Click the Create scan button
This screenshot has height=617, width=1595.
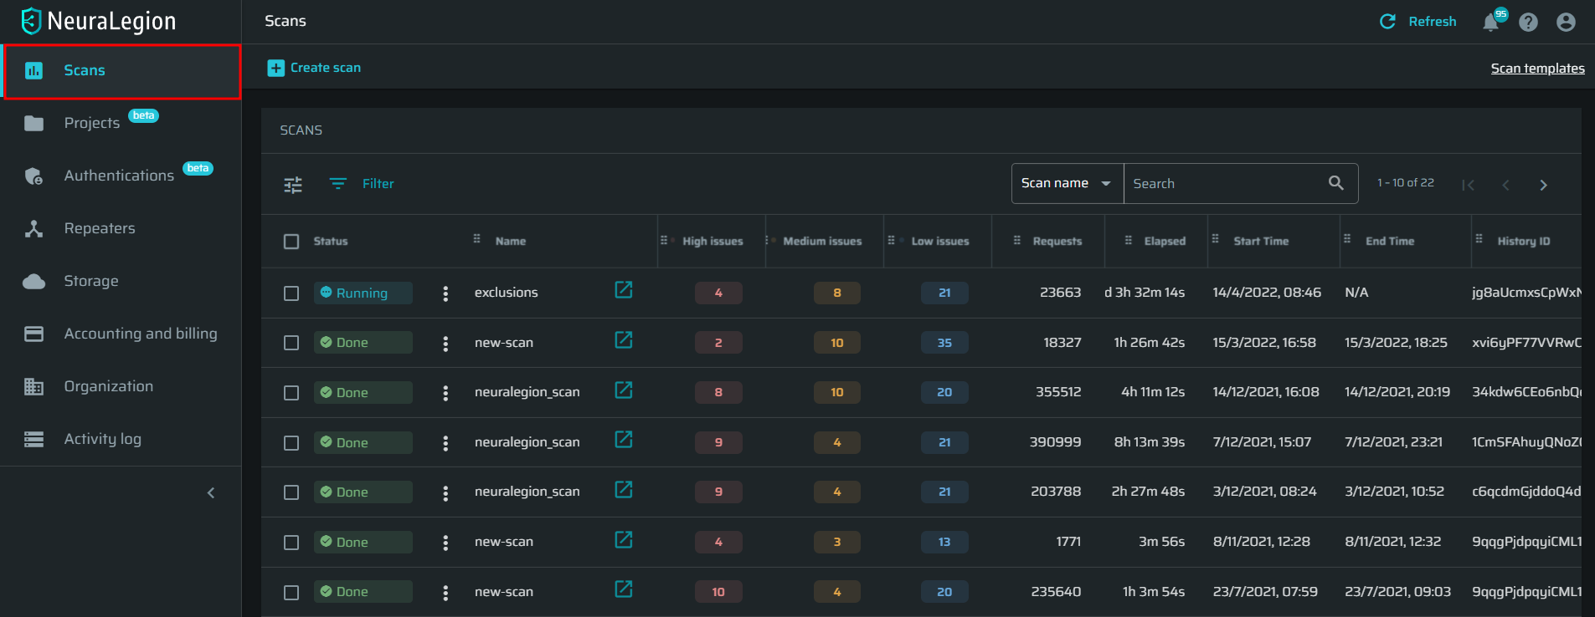[314, 68]
